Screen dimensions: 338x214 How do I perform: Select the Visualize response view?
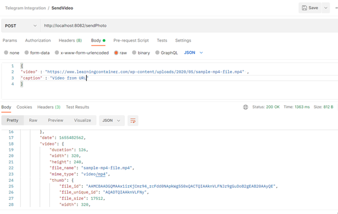tap(83, 121)
